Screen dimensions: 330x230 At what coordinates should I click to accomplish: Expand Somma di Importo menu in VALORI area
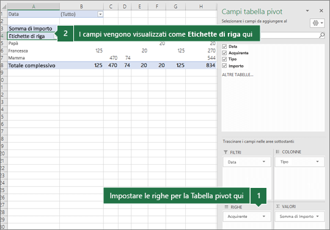(317, 216)
